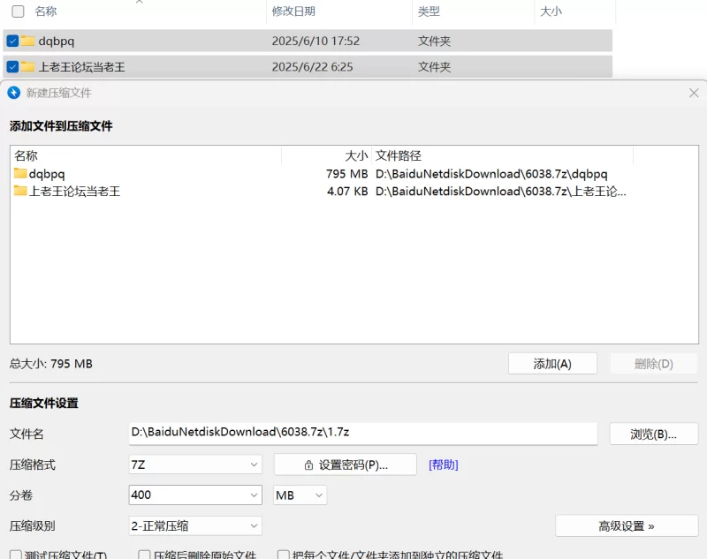Click 文件夹 type cell of dqbpq row
This screenshot has width=707, height=559.
click(x=434, y=41)
